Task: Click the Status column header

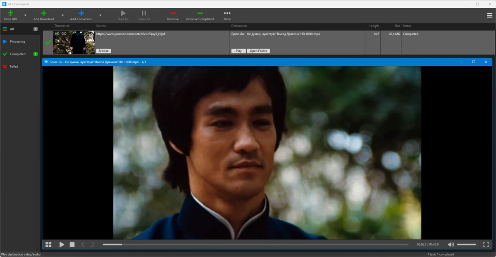Action: pyautogui.click(x=407, y=26)
